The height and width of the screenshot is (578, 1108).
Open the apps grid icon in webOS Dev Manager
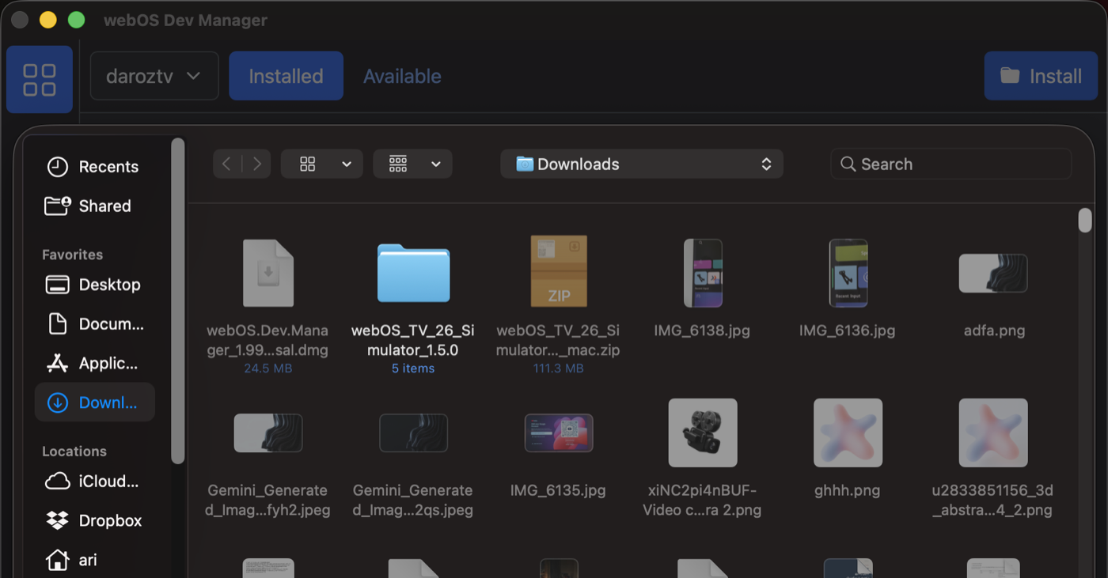40,79
